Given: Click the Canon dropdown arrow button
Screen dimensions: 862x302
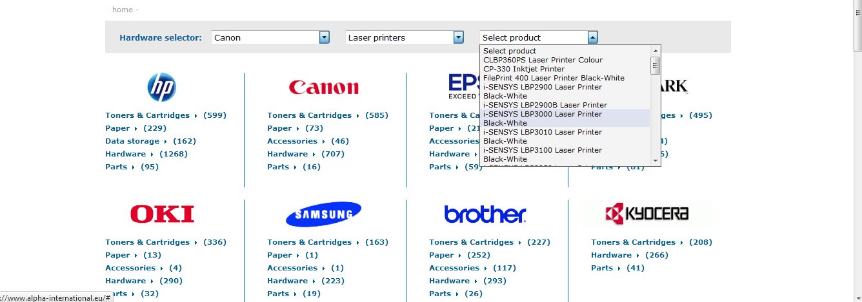Looking at the screenshot, I should click(x=325, y=37).
